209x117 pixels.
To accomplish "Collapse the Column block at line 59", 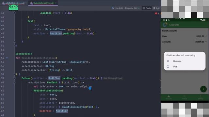I will 14,78.
